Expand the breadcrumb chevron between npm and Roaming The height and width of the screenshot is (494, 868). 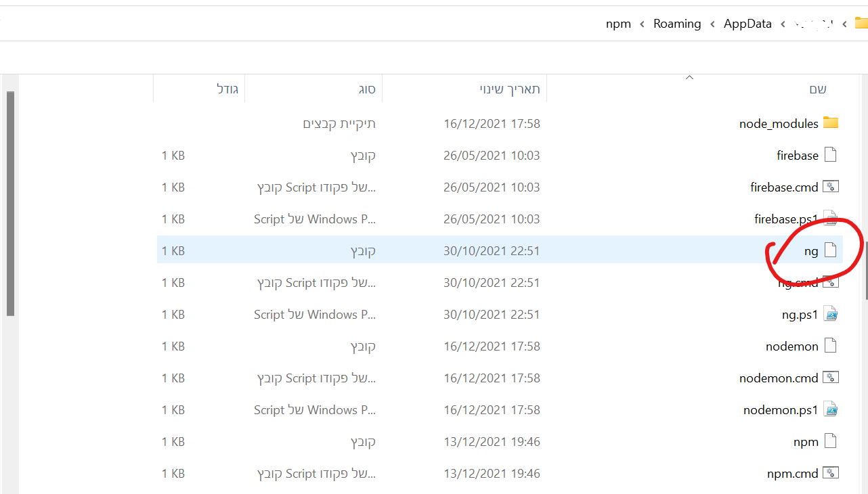pos(643,24)
